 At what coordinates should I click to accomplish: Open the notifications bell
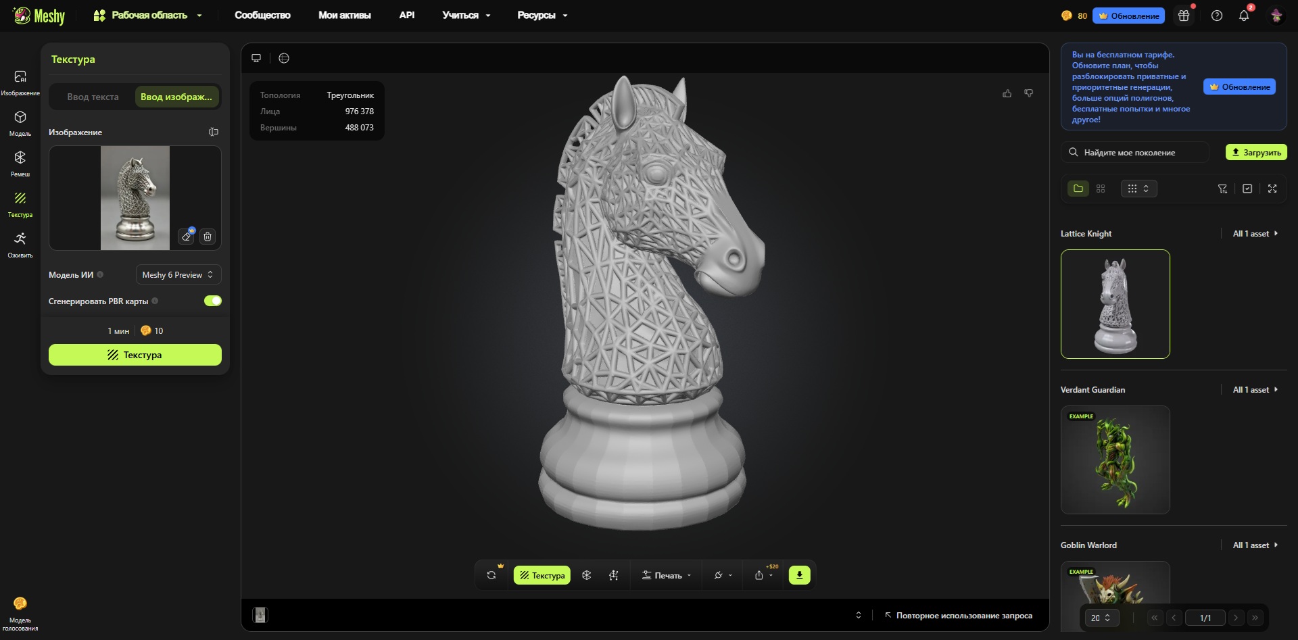coord(1243,16)
